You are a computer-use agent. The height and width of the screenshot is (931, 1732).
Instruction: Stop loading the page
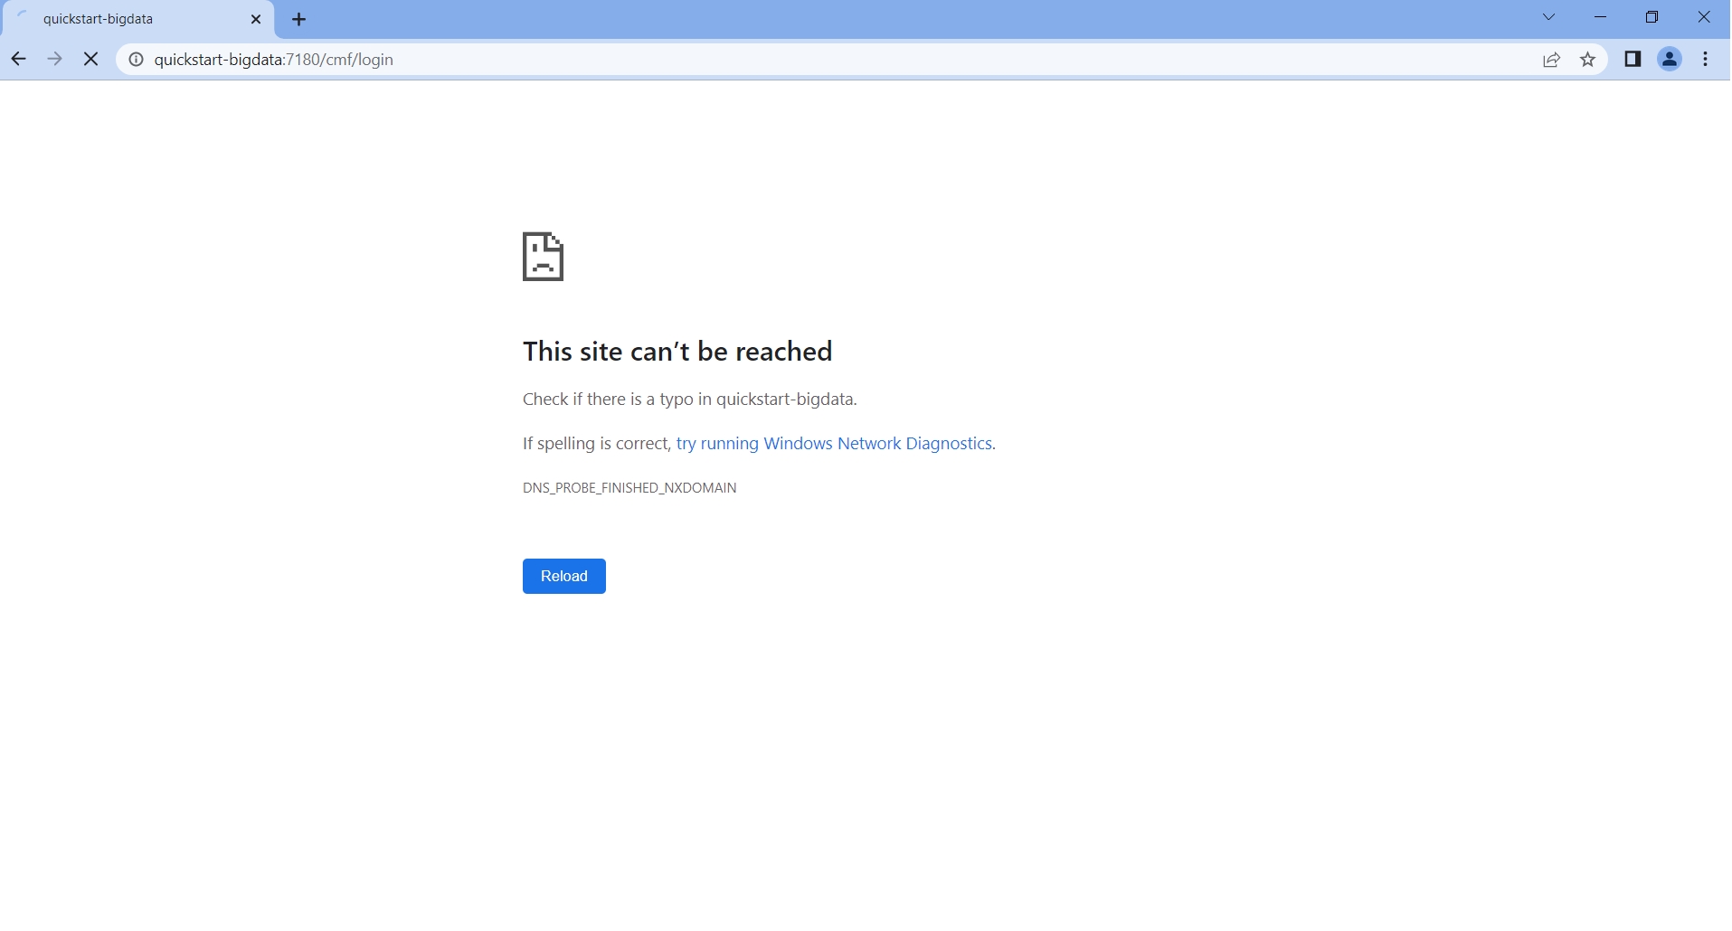pyautogui.click(x=90, y=60)
